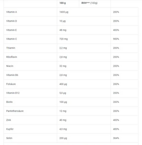Click the Biotin row label
Viewport: 142px width, 145px height.
coord(9,102)
